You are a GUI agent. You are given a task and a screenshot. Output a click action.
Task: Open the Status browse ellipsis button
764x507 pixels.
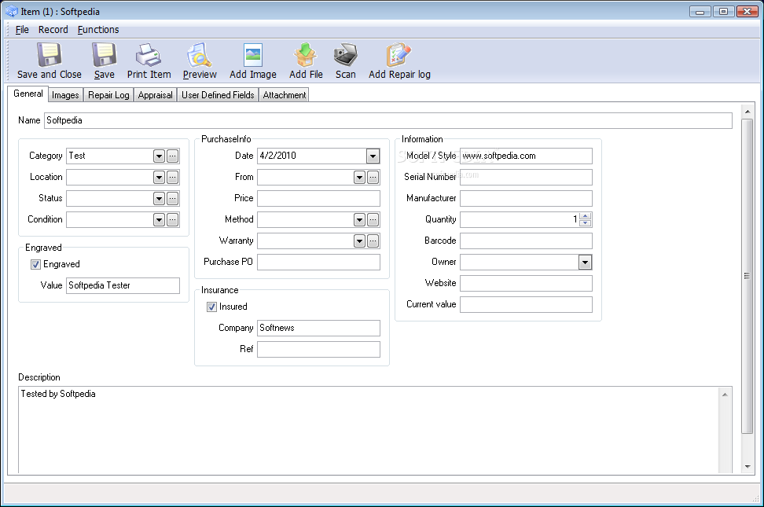point(172,198)
